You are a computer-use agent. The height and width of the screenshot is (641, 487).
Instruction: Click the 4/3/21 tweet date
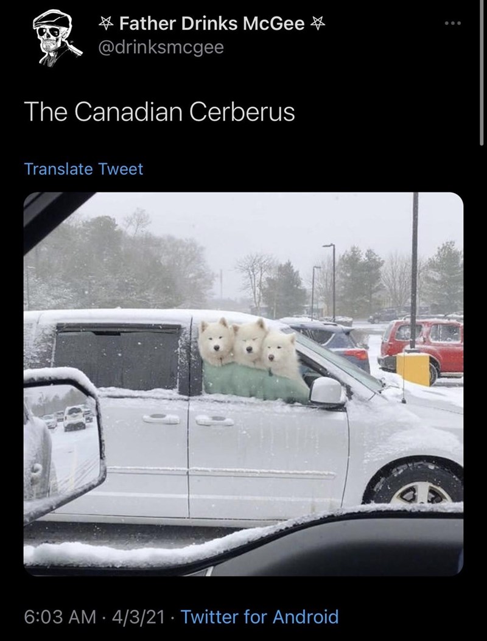click(x=135, y=617)
